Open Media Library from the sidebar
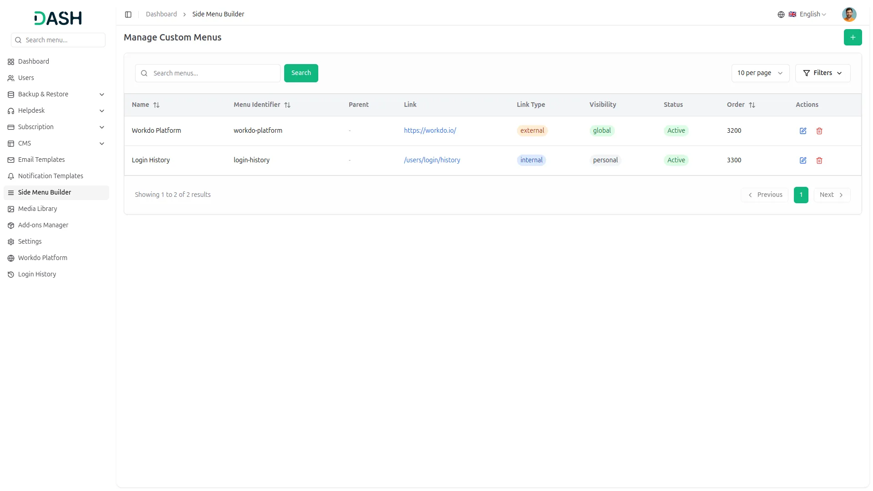This screenshot has height=491, width=873. pyautogui.click(x=38, y=209)
